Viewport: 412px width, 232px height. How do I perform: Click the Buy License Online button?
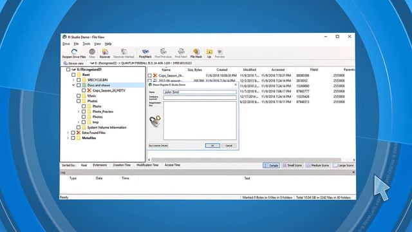[x=158, y=146]
